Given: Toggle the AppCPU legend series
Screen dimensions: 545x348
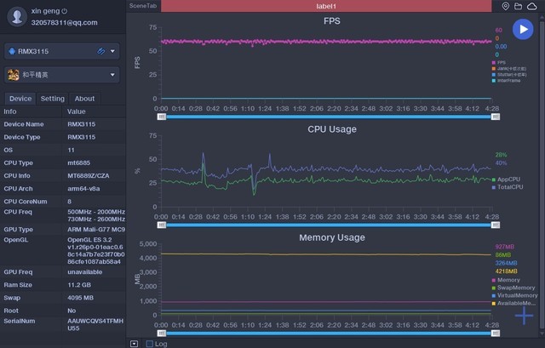Looking at the screenshot, I should pos(508,179).
